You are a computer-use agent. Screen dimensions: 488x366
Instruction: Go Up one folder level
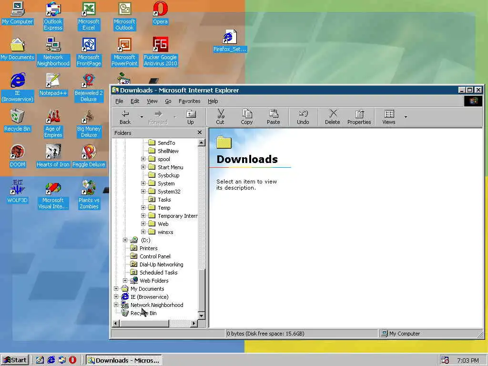pos(191,117)
